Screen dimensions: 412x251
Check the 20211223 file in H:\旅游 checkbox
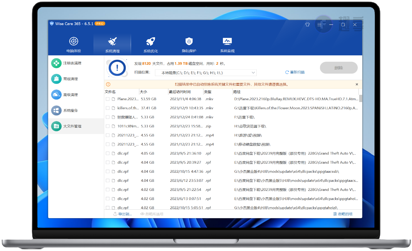pyautogui.click(x=108, y=135)
